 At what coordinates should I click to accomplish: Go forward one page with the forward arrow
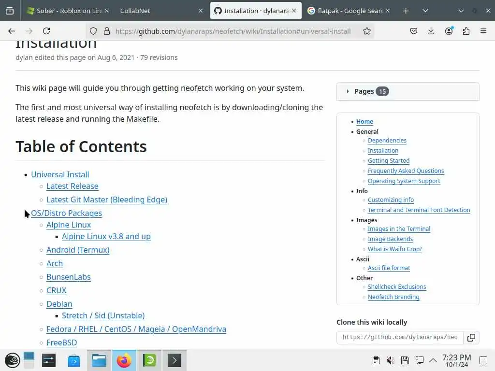tap(29, 31)
